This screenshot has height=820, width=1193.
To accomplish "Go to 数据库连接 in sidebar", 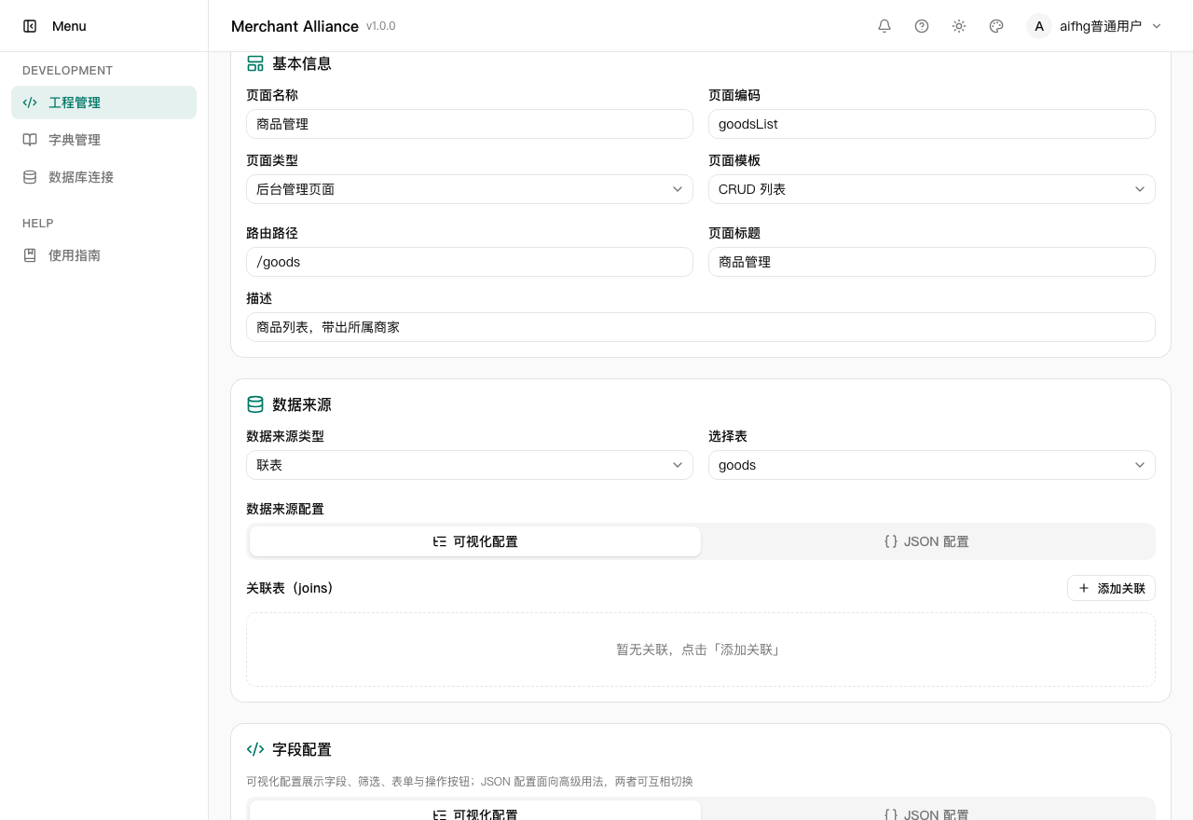I will [104, 177].
